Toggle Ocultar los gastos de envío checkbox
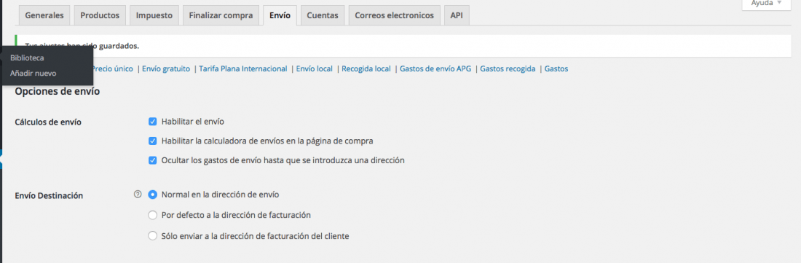Viewport: 801px width, 263px height. click(x=152, y=160)
